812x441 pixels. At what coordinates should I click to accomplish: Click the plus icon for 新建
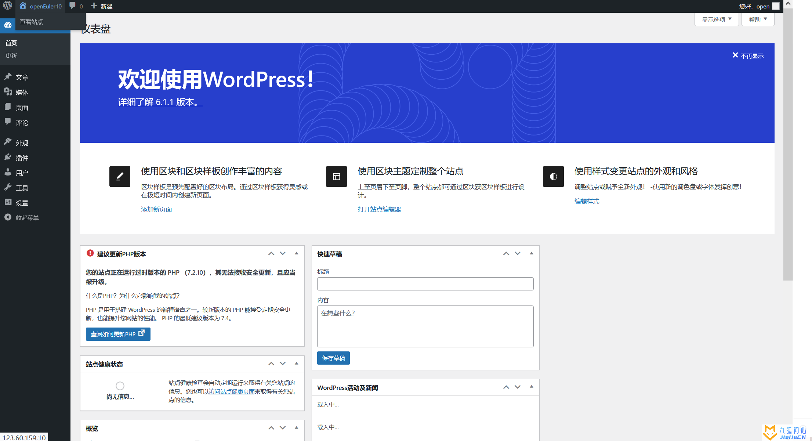point(94,6)
